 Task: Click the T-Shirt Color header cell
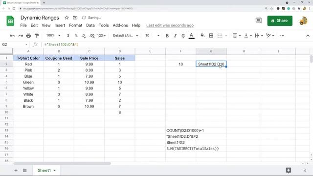[x=28, y=58]
